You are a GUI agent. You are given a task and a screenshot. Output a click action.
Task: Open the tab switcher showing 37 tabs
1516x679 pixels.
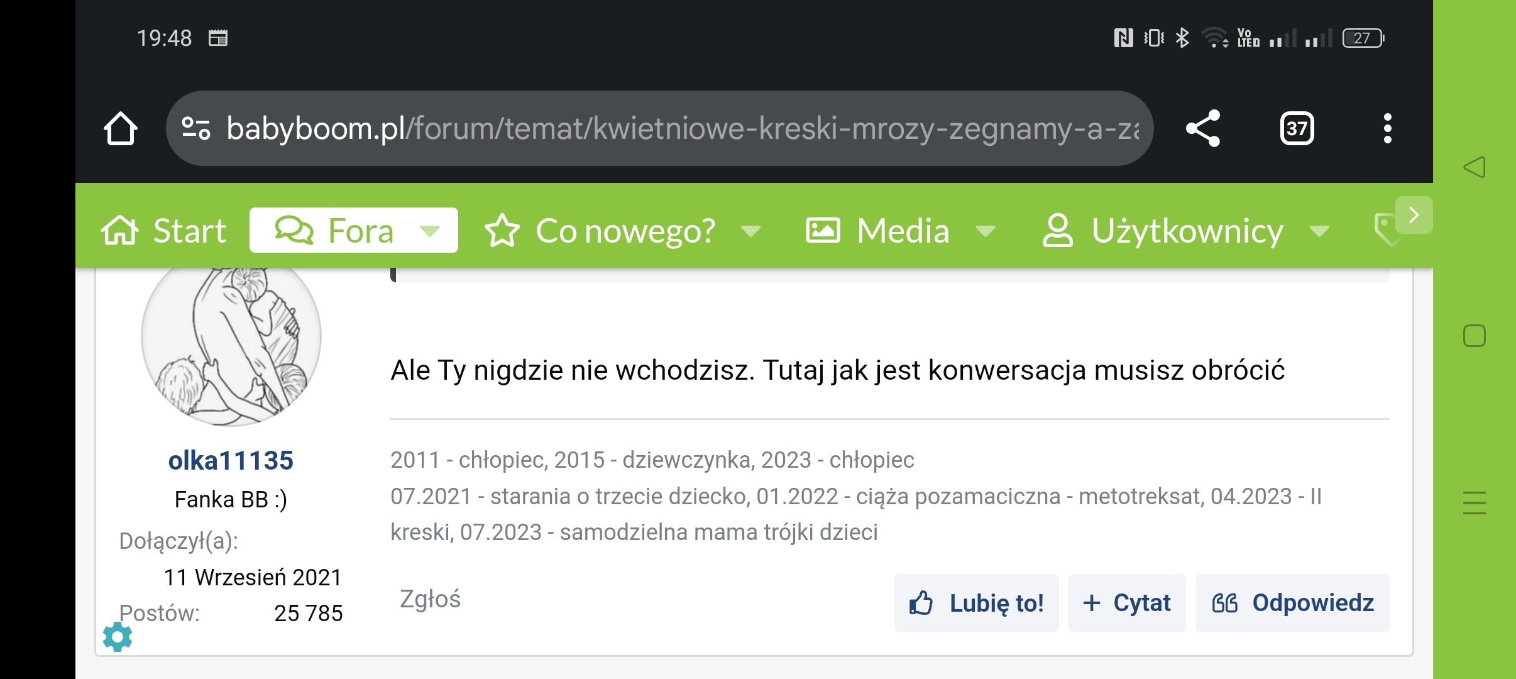(1297, 129)
